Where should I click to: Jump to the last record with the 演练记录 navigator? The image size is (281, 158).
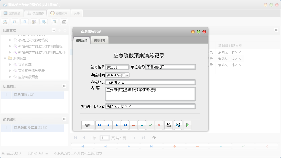[x=125, y=125]
